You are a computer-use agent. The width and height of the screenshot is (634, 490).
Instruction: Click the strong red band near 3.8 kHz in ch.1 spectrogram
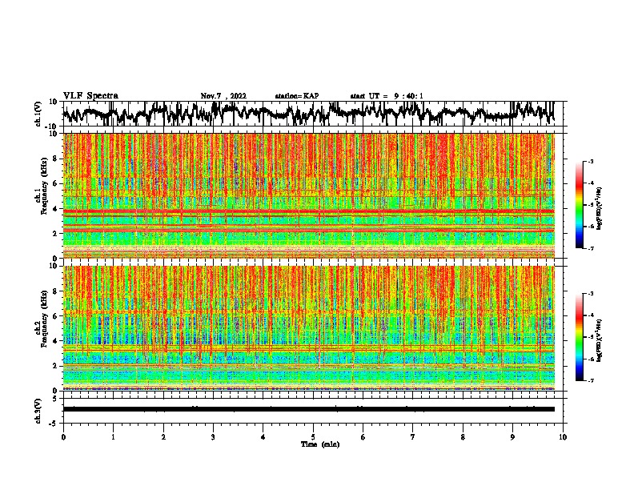(x=309, y=211)
